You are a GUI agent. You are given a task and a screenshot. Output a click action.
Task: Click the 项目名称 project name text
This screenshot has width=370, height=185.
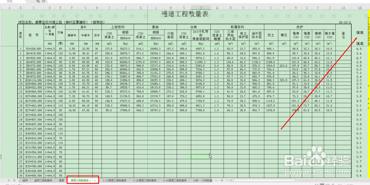tap(61, 22)
